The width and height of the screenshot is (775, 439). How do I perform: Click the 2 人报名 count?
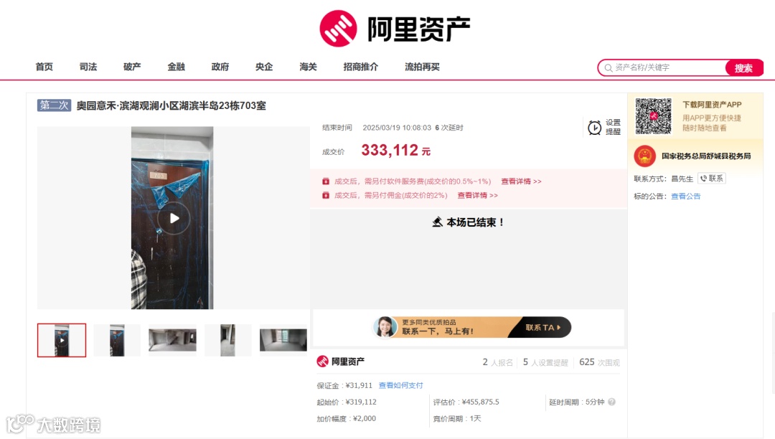click(498, 362)
